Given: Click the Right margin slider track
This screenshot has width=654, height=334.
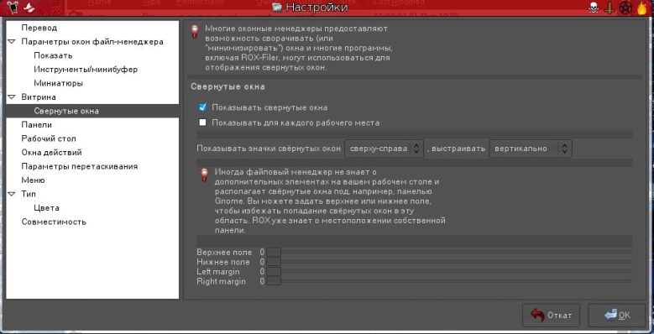Looking at the screenshot, I should click(450, 281).
